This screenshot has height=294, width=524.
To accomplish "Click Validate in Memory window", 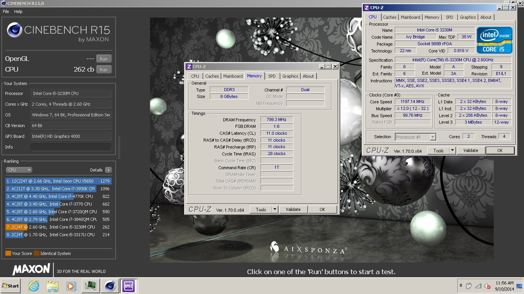I will pyautogui.click(x=293, y=209).
